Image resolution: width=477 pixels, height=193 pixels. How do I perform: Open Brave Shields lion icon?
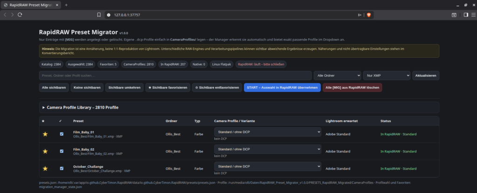click(369, 14)
